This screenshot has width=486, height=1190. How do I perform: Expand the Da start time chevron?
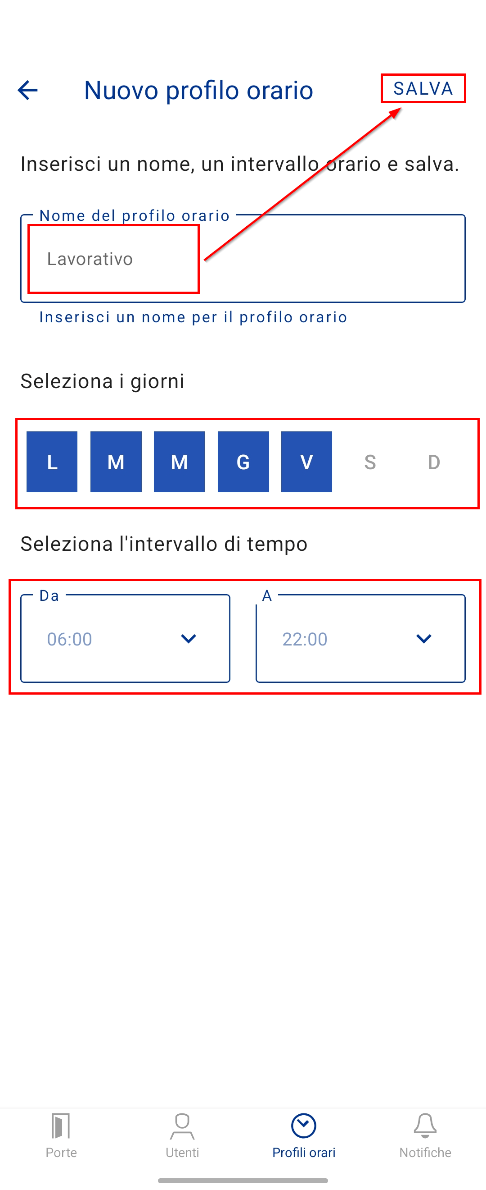(x=189, y=638)
